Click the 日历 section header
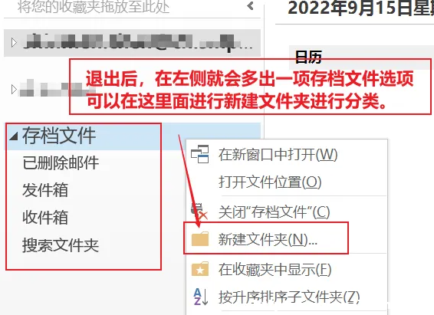This screenshot has height=315, width=434. click(x=308, y=57)
